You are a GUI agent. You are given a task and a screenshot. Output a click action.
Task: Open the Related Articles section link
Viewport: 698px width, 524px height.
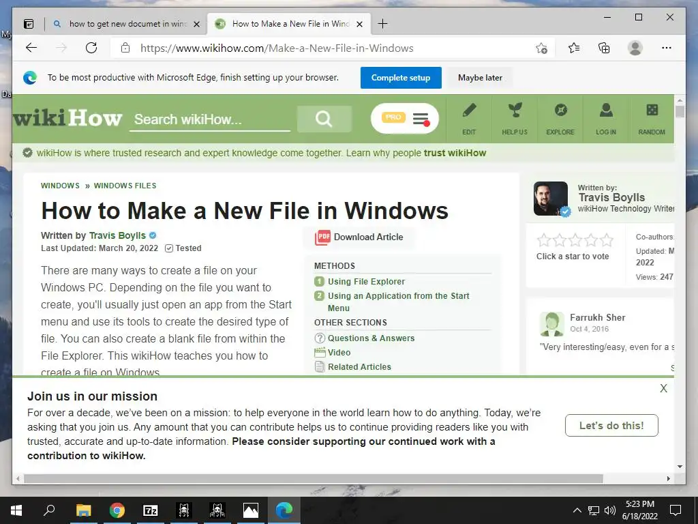click(360, 366)
